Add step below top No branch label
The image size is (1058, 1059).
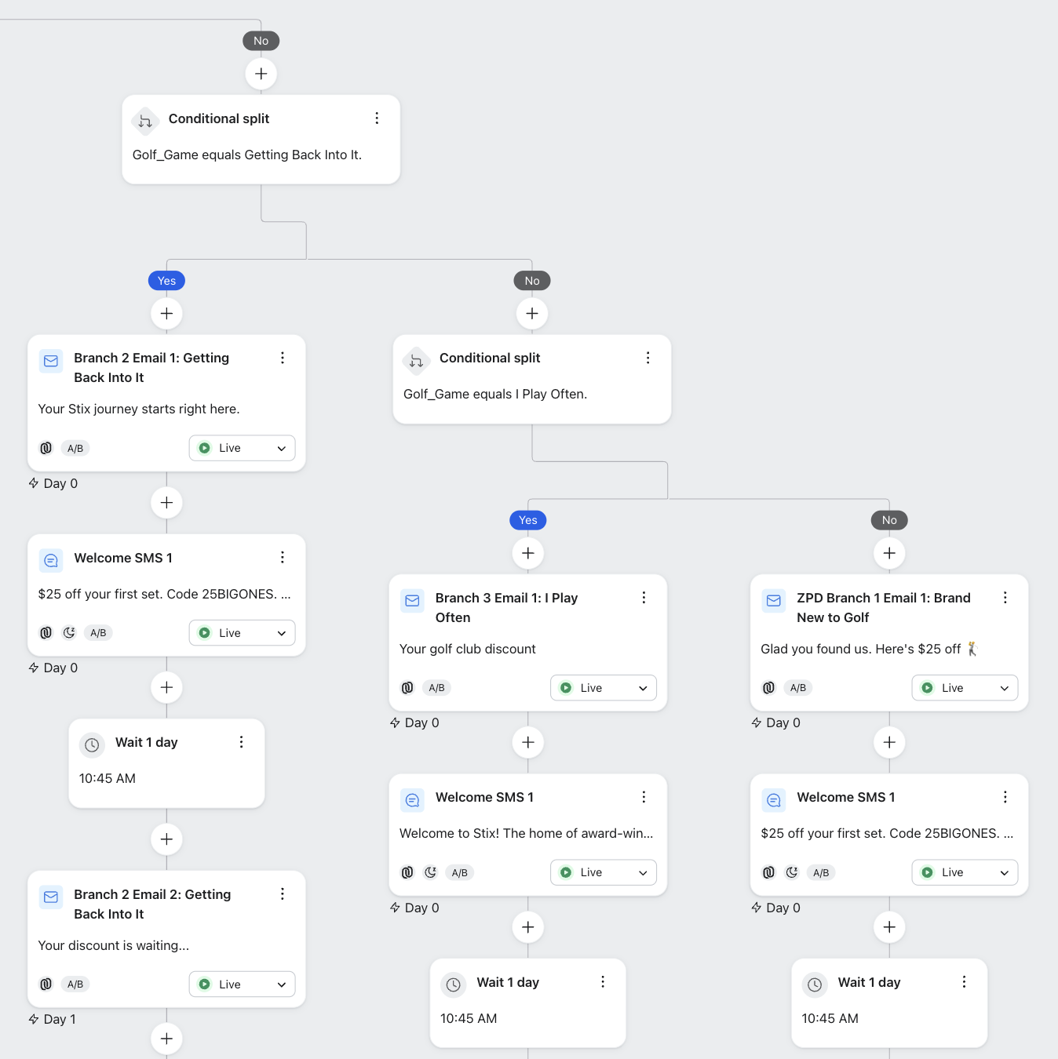[x=261, y=74]
